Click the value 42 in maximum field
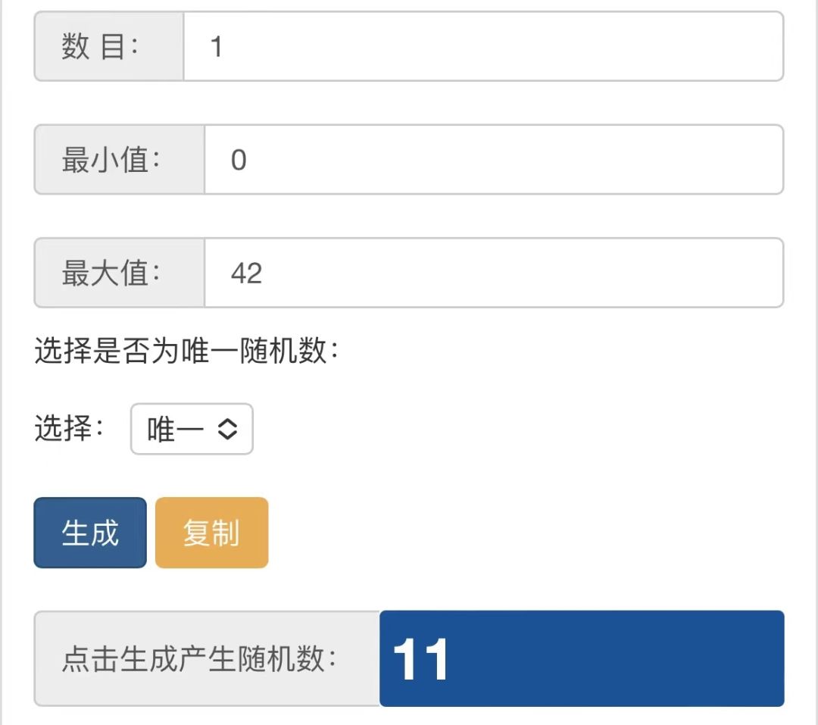Screen dimensions: 818x725 tap(246, 273)
